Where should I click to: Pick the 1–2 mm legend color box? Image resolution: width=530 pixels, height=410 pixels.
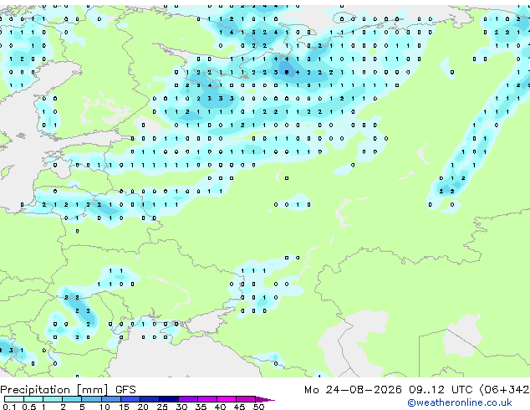[53, 399]
